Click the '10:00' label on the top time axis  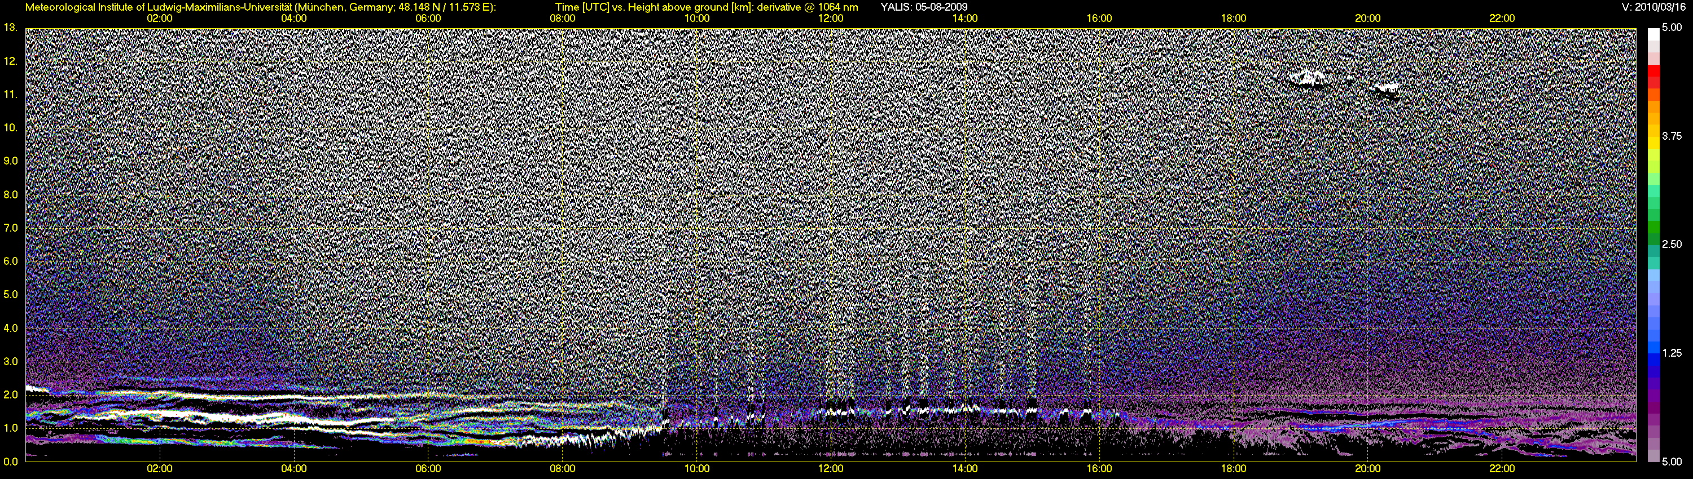[x=696, y=19]
